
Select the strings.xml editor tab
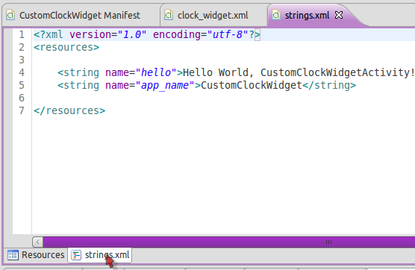coord(307,16)
